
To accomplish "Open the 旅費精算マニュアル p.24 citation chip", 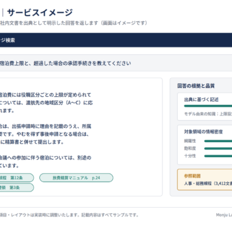I will [x=77, y=178].
